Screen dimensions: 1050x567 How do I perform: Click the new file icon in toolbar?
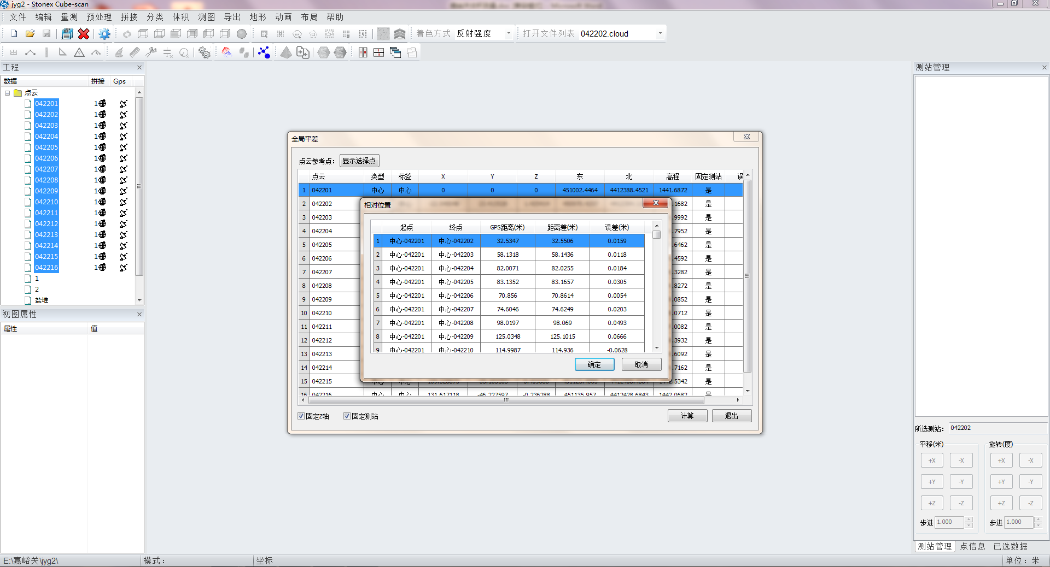pyautogui.click(x=14, y=34)
